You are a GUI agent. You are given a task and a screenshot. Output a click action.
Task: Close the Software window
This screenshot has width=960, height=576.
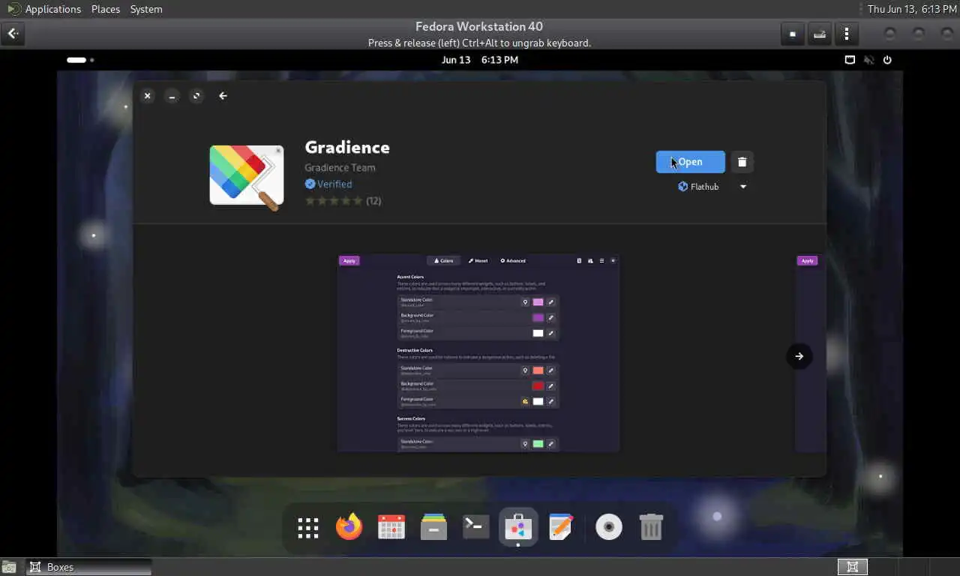click(148, 96)
